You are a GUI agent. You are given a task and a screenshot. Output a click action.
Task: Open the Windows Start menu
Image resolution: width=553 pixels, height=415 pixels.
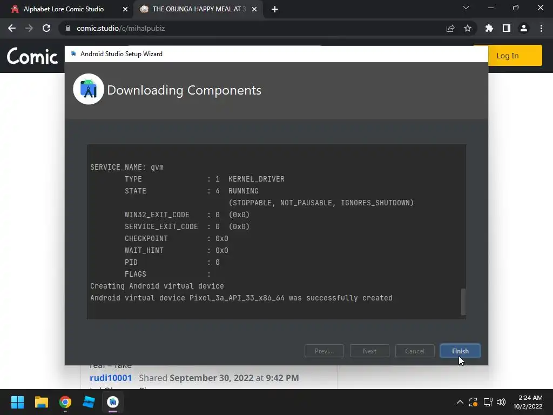pyautogui.click(x=17, y=402)
